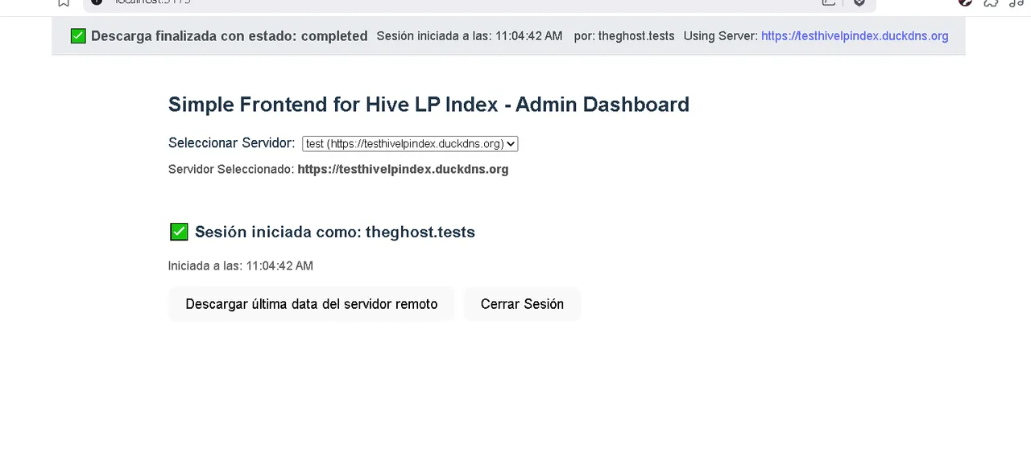Click the green checkmark beside 'Descarga finalizada'
The image size is (1031, 461).
(78, 36)
